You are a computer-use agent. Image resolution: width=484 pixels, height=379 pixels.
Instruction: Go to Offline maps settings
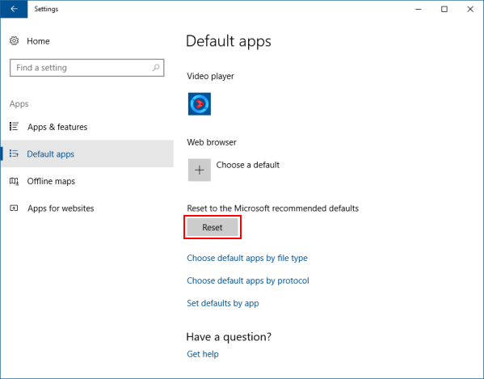coord(51,181)
